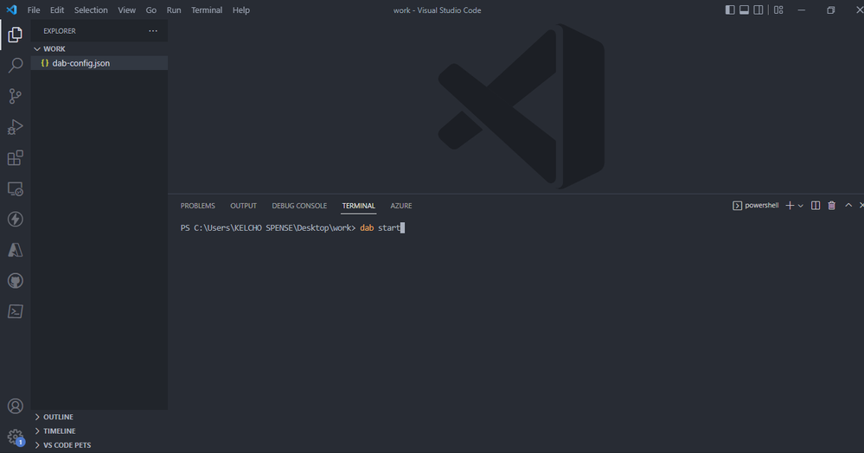This screenshot has height=453, width=864.
Task: Open dab-config.json file
Action: 99,63
